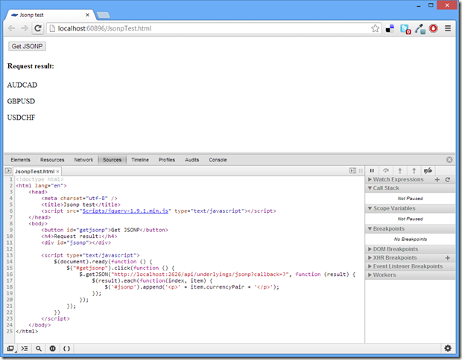The image size is (462, 360).
Task: Hide the debugger sidebar
Action: (352, 170)
